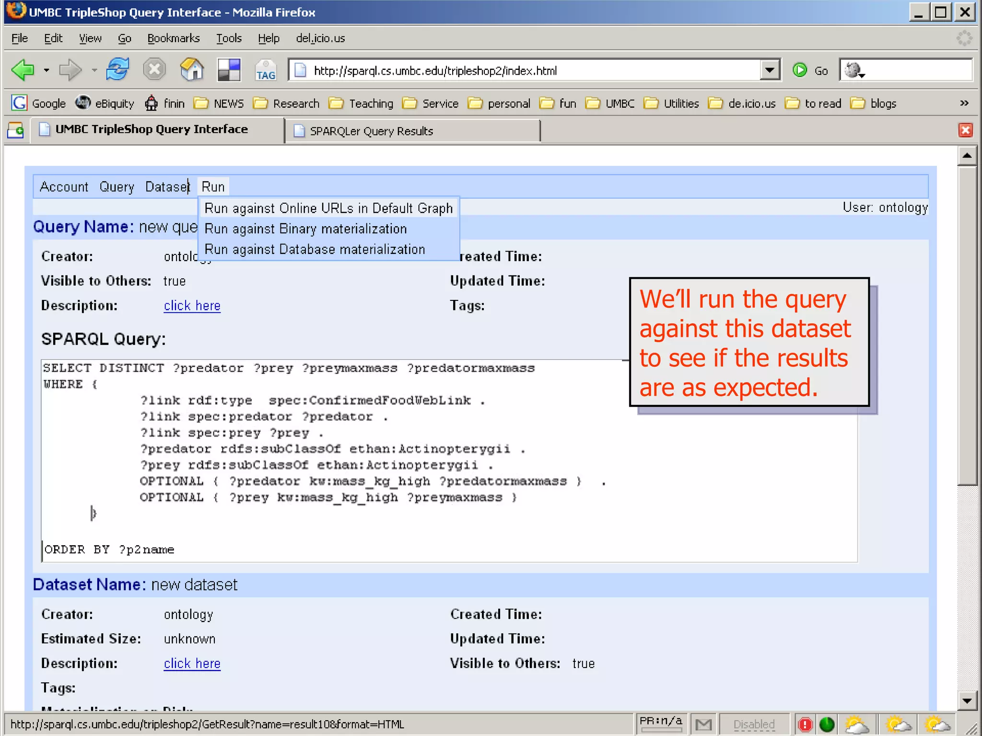Open the de.icio.us bookmark folder
Screen dimensions: 982x736
point(742,103)
